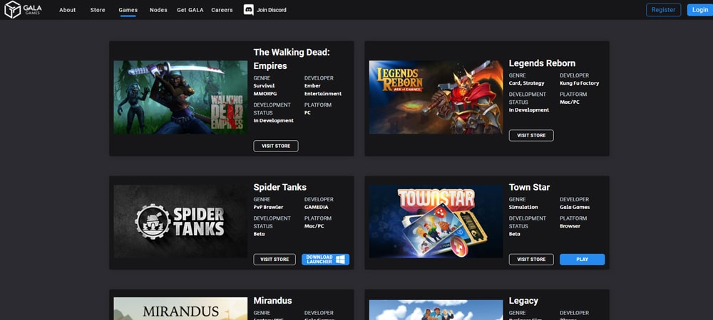Click the Gala Games logo
The width and height of the screenshot is (713, 320).
tap(24, 9)
